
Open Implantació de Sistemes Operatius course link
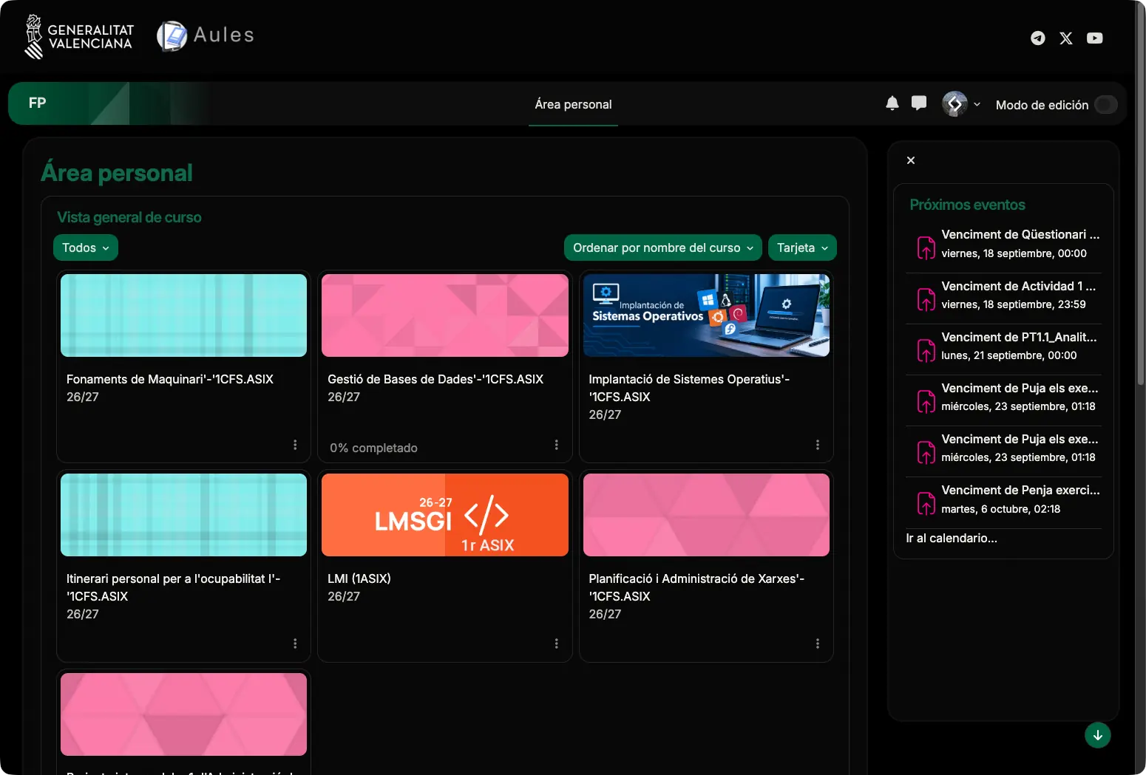click(689, 388)
